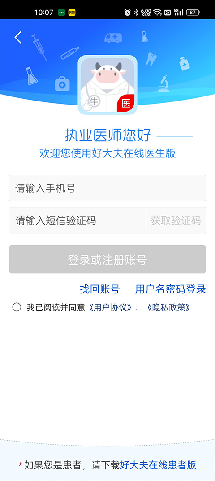215x481 pixels.
Task: Tap the thermometer icon in header
Action: pos(70,53)
